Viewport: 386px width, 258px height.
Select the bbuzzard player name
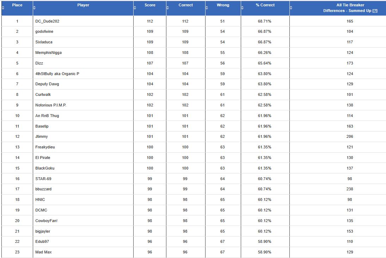coord(43,189)
